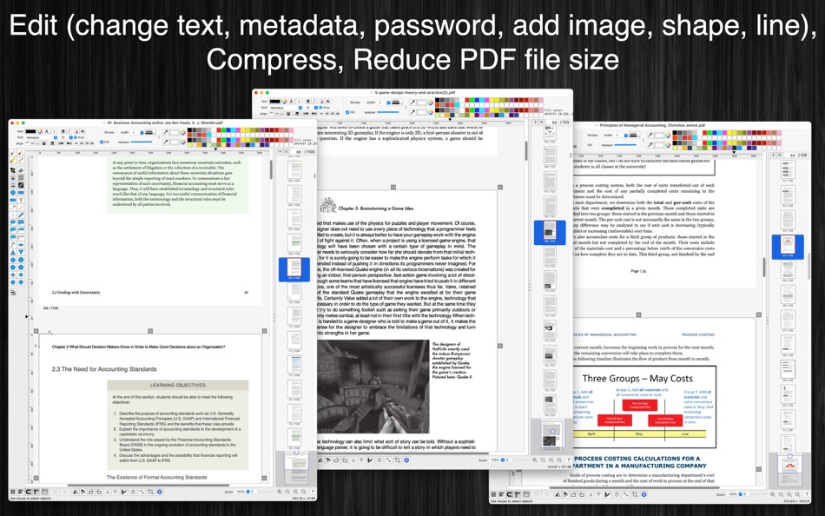
Task: Click the X button above game-design thumbnails
Action: point(542,122)
